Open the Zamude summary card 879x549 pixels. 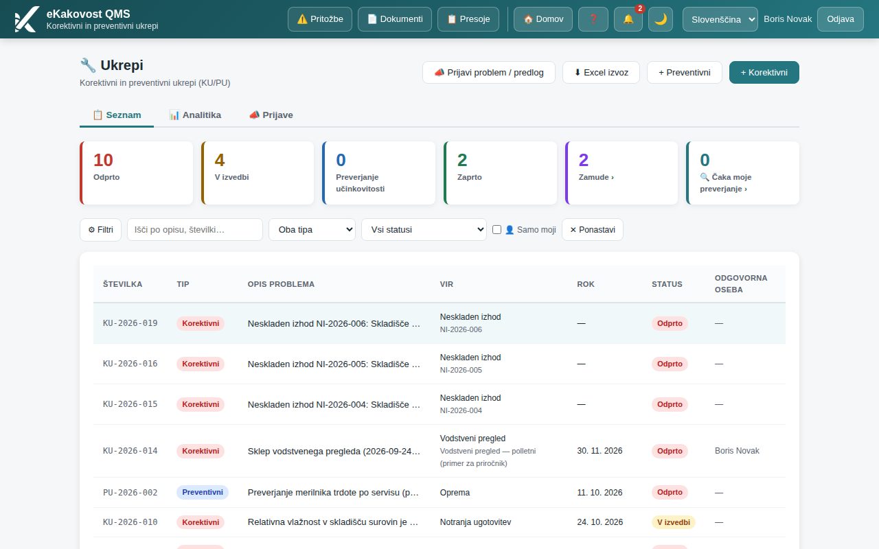(x=621, y=173)
